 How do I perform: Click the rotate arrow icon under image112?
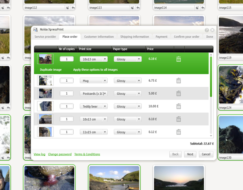coord(73,8)
